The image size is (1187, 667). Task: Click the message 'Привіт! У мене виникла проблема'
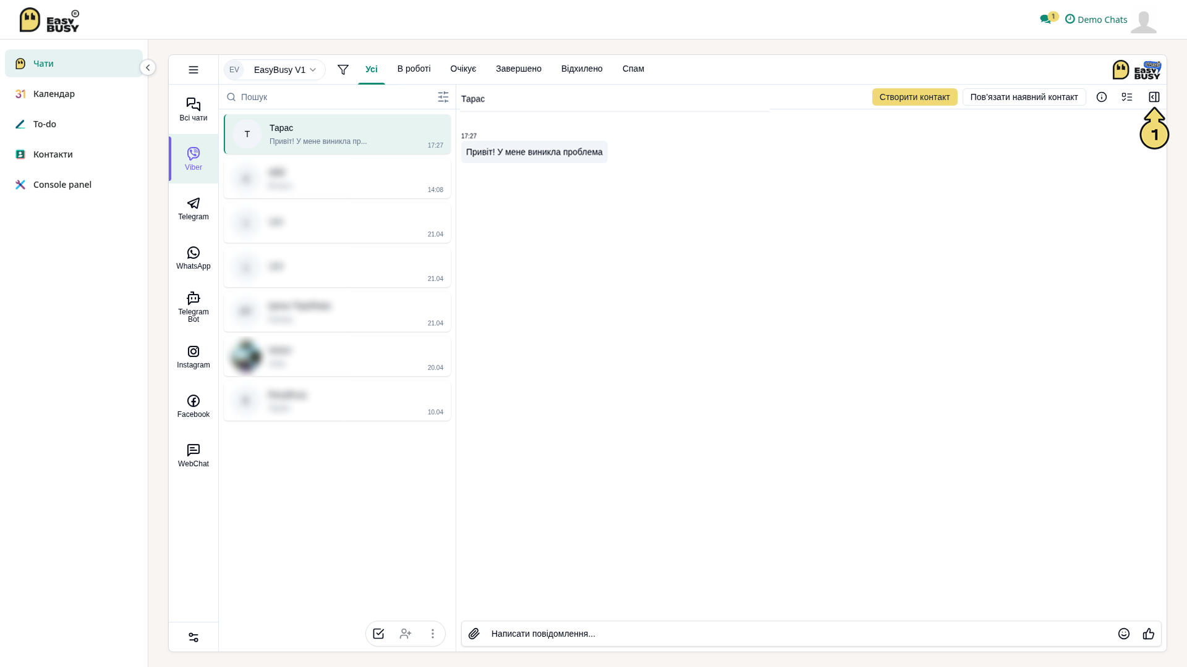point(534,152)
